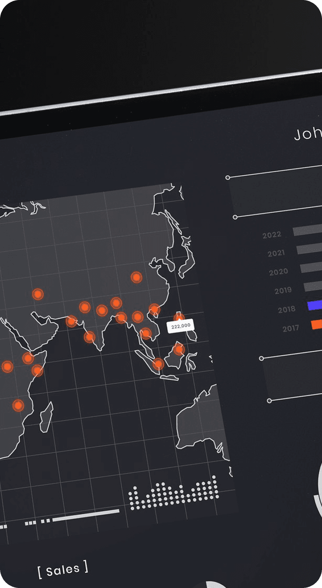This screenshot has height=588, width=322.
Task: Select the orange marker on Sumatra in Indonesia
Action: click(x=158, y=363)
